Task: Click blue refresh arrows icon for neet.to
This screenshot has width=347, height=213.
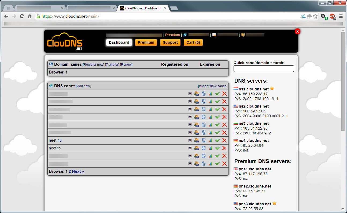Action: click(204, 148)
